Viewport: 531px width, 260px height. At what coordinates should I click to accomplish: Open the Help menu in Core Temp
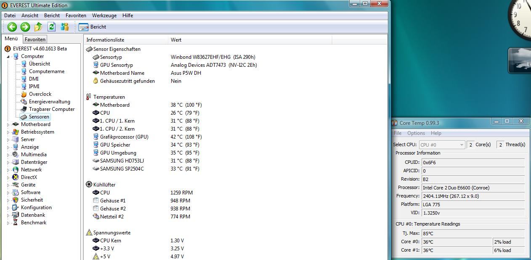click(x=436, y=133)
